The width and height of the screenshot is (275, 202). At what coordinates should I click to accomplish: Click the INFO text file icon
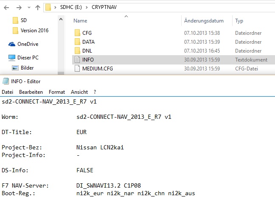coord(77,59)
